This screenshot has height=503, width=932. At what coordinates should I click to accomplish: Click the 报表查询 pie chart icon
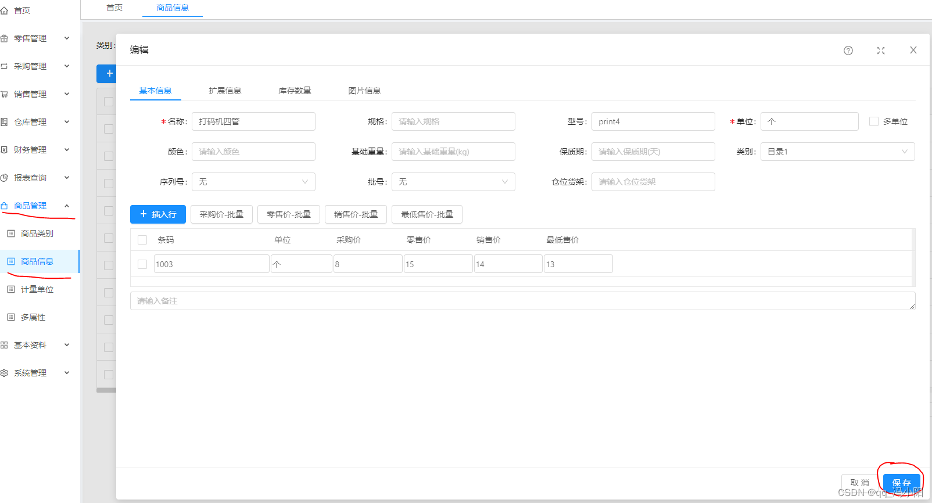coord(4,178)
